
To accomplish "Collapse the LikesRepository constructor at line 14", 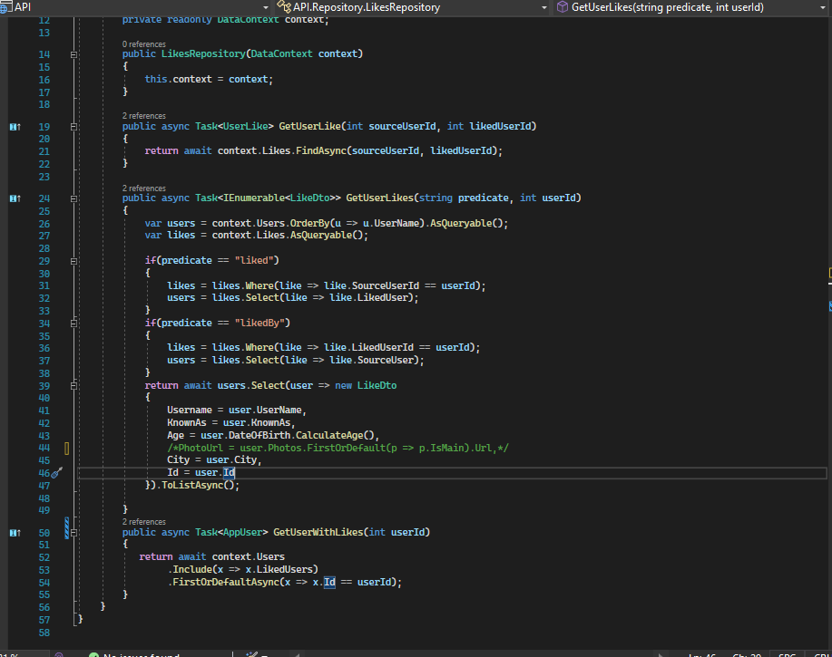I will click(73, 54).
